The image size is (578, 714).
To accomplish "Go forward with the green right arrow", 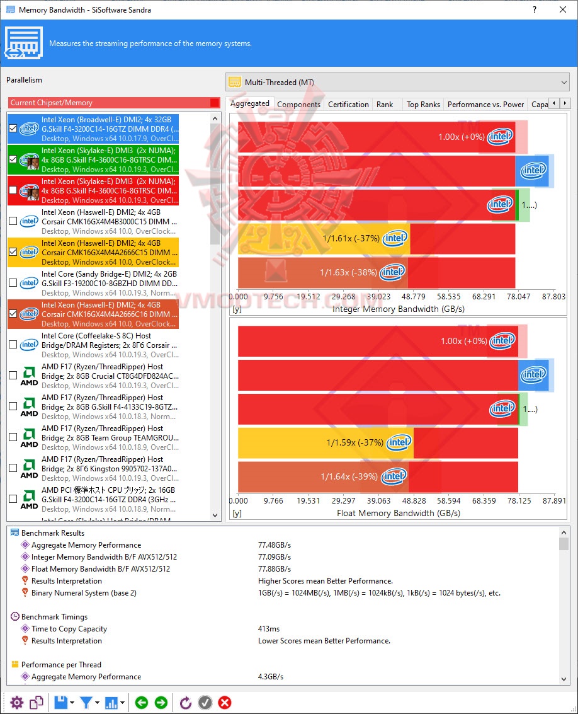I will [161, 703].
